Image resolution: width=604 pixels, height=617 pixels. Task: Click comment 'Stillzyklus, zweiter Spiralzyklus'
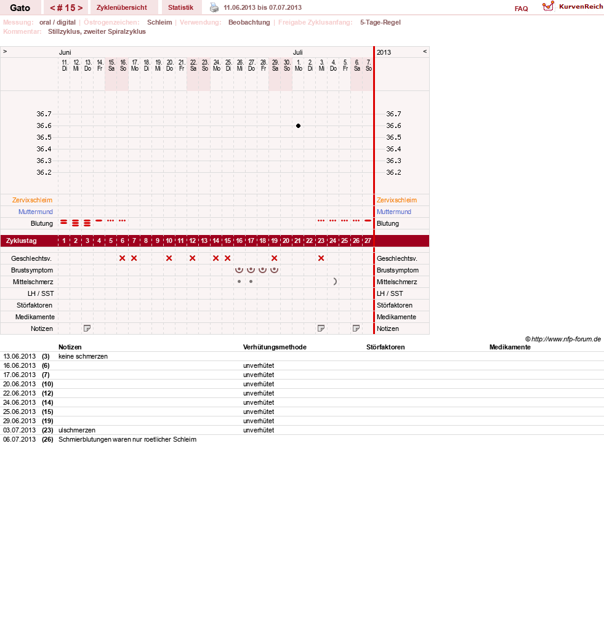coord(97,31)
